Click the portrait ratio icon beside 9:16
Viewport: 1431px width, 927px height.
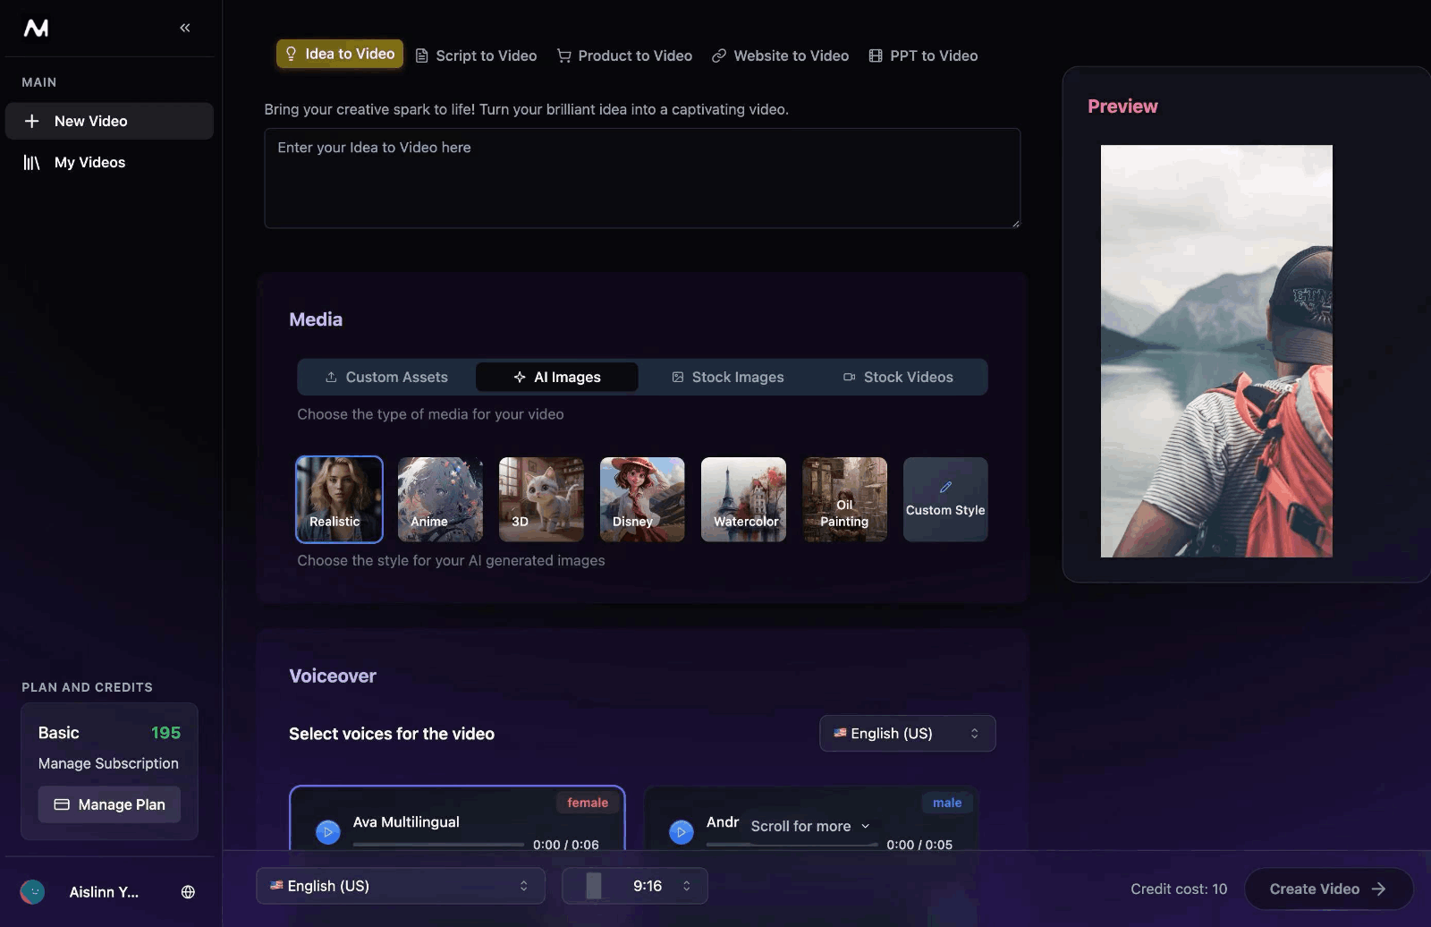tap(594, 886)
